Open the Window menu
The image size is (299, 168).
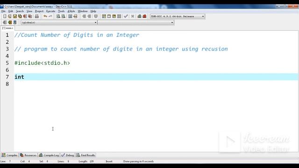point(83,11)
